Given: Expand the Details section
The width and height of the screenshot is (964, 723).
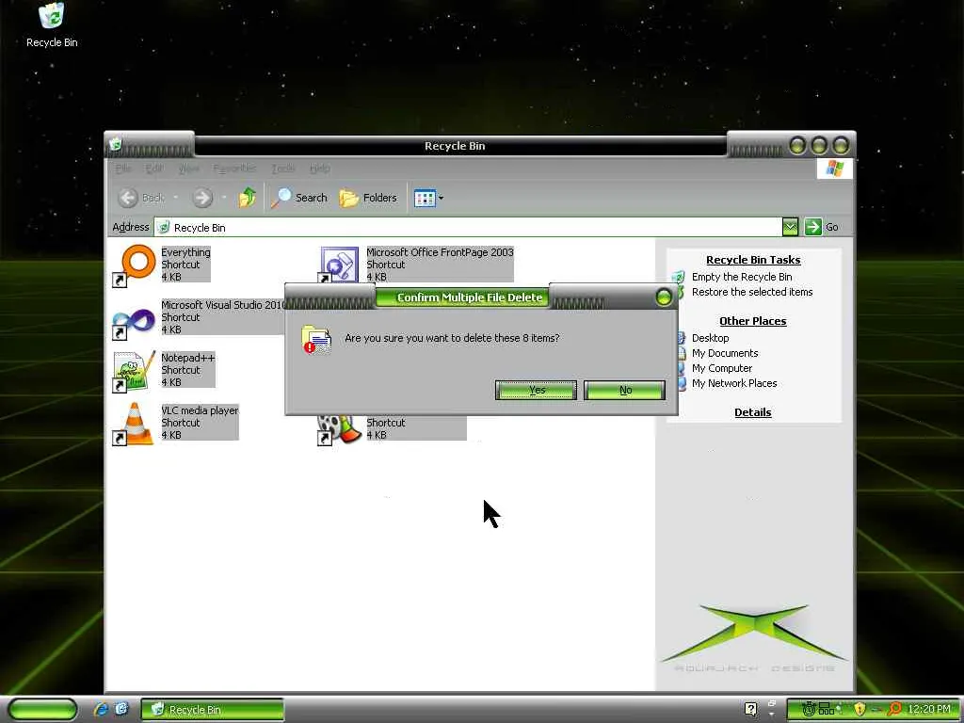Looking at the screenshot, I should [753, 412].
